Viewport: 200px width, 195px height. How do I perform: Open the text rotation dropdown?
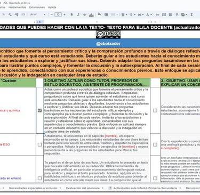149,14
